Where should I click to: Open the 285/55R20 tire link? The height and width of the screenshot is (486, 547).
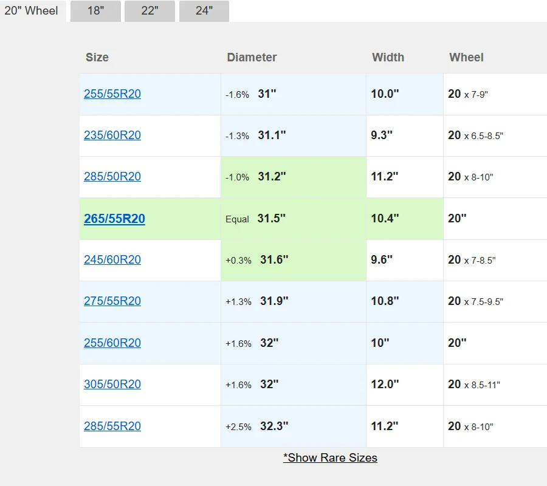pyautogui.click(x=112, y=426)
